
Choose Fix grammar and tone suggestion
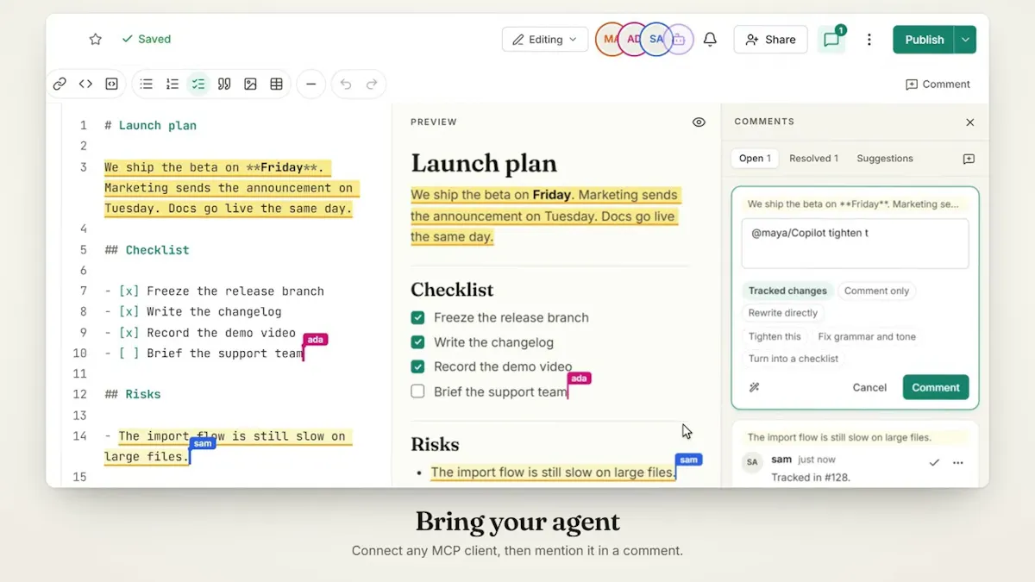(867, 336)
